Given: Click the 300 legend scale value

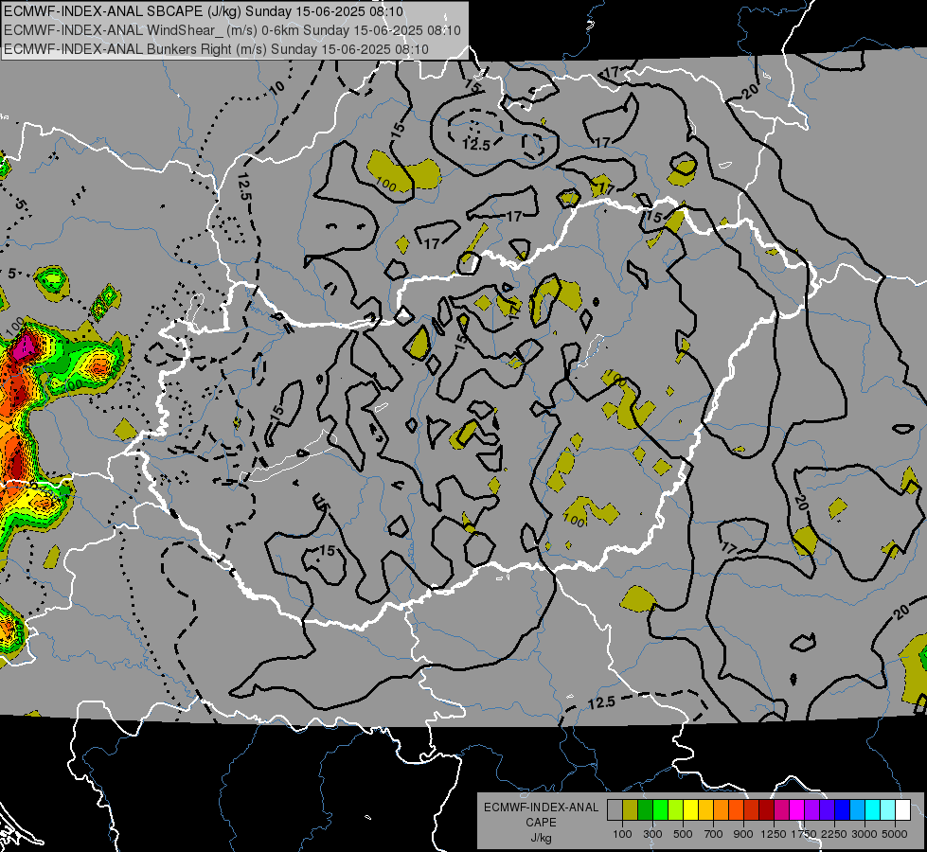Looking at the screenshot, I should [x=652, y=834].
